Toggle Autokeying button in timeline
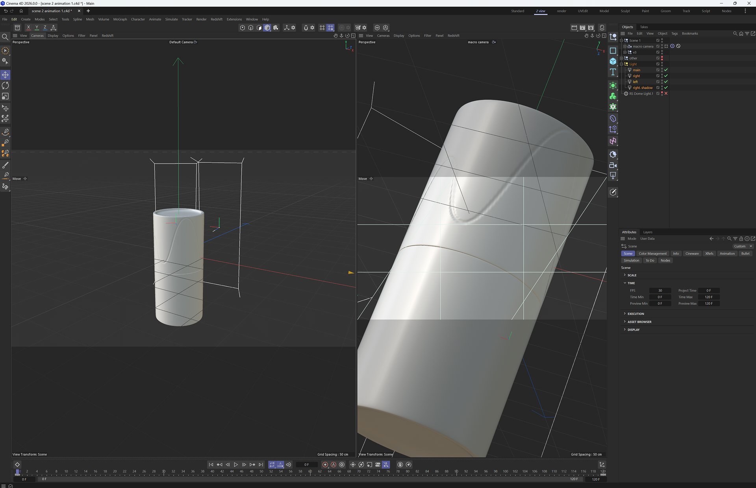Image resolution: width=756 pixels, height=488 pixels. [x=334, y=464]
